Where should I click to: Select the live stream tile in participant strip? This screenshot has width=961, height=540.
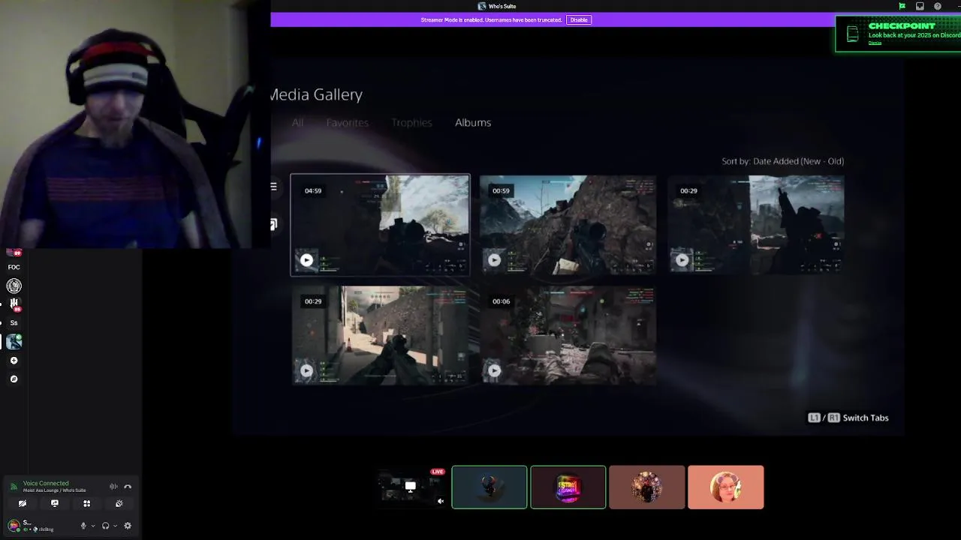point(411,487)
